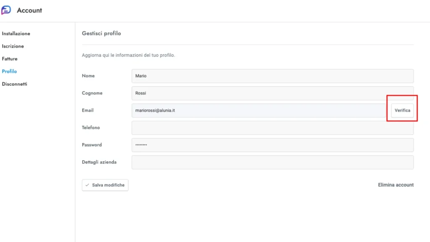Viewport: 430px width, 242px height.
Task: Click the chat bubble logo icon
Action: 6,10
